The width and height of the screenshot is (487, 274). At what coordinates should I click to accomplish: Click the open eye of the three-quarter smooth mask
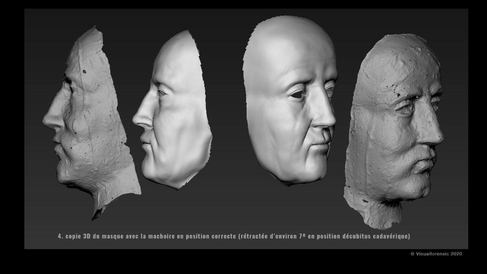click(x=298, y=94)
